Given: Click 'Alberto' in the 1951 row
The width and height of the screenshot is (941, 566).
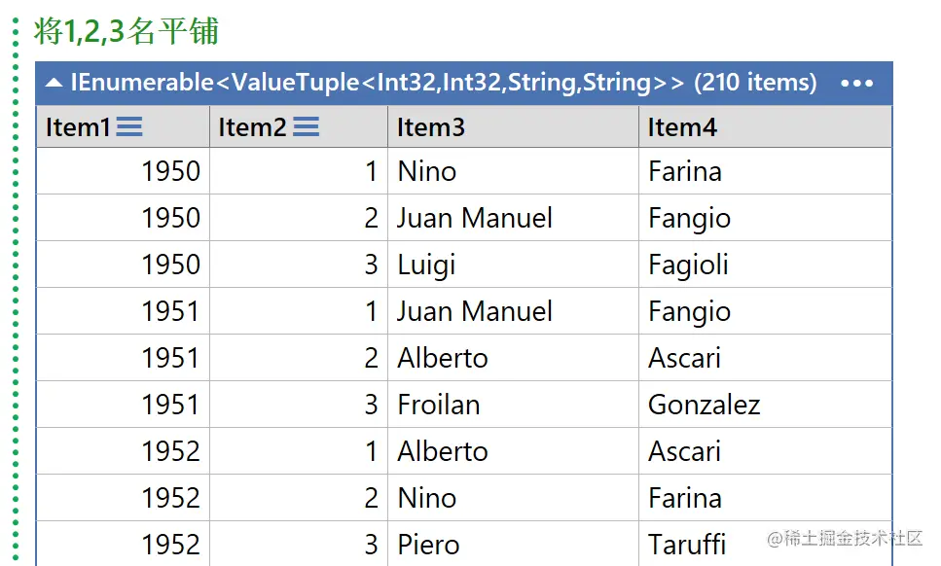Looking at the screenshot, I should pyautogui.click(x=513, y=358).
